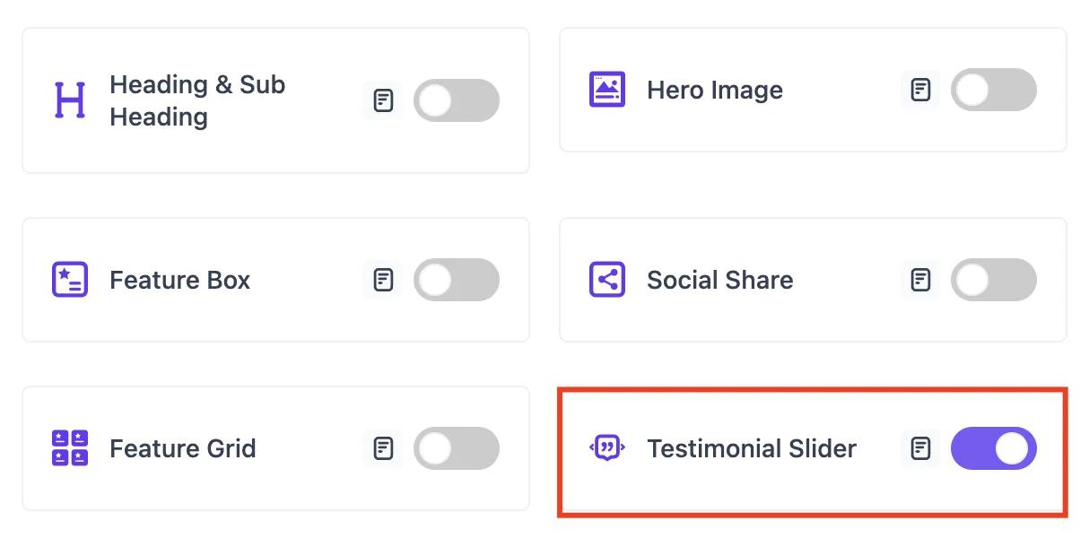Open documentation for Social Share
1089x538 pixels.
[x=919, y=280]
